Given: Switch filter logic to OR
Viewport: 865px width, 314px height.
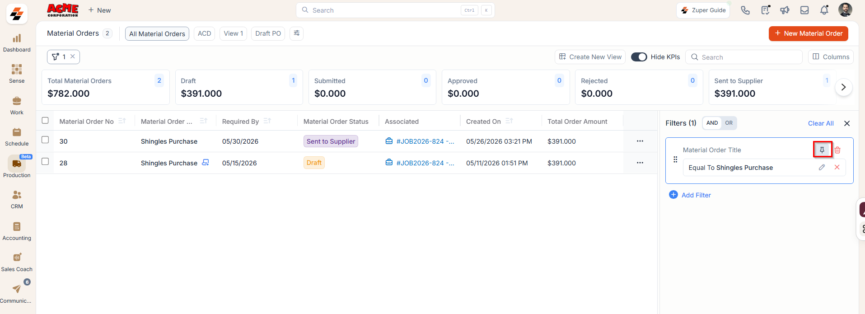Looking at the screenshot, I should [x=729, y=123].
